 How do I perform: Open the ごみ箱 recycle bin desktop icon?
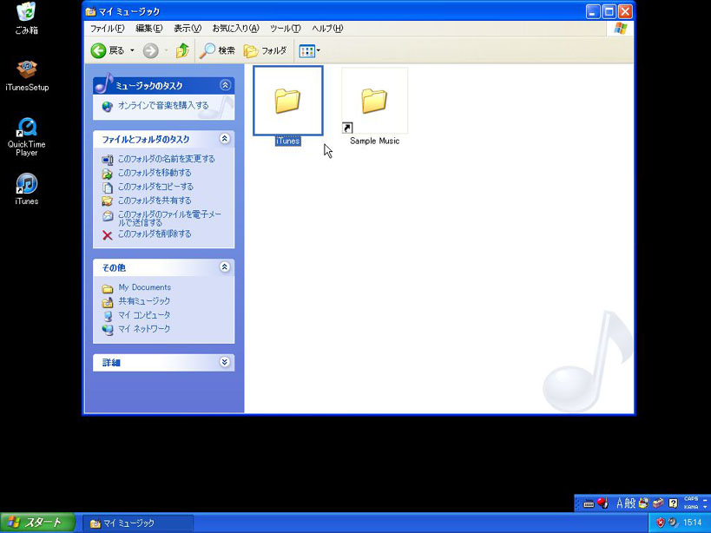tap(26, 18)
